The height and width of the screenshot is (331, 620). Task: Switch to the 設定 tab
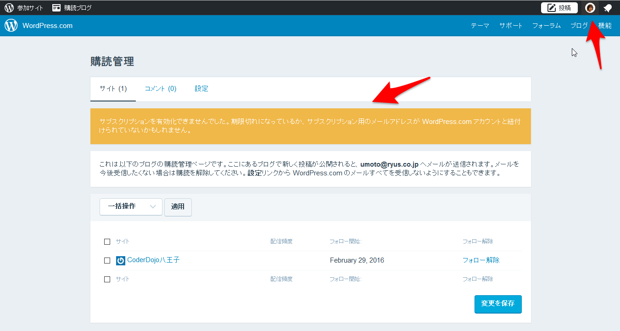pyautogui.click(x=201, y=89)
